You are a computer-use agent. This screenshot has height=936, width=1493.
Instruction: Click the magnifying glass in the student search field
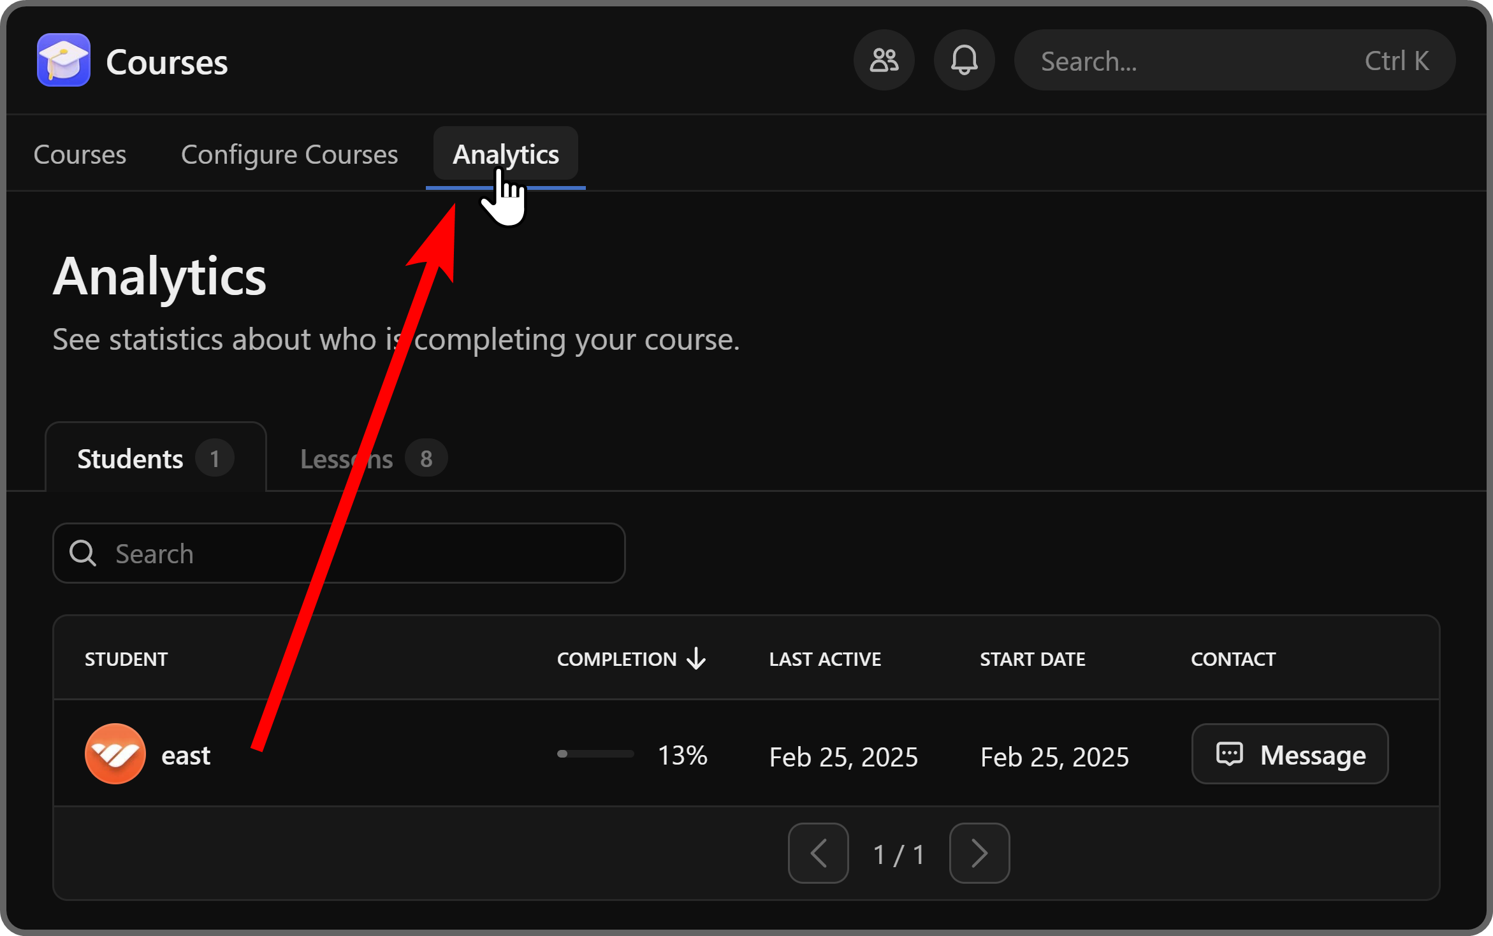[x=82, y=553]
